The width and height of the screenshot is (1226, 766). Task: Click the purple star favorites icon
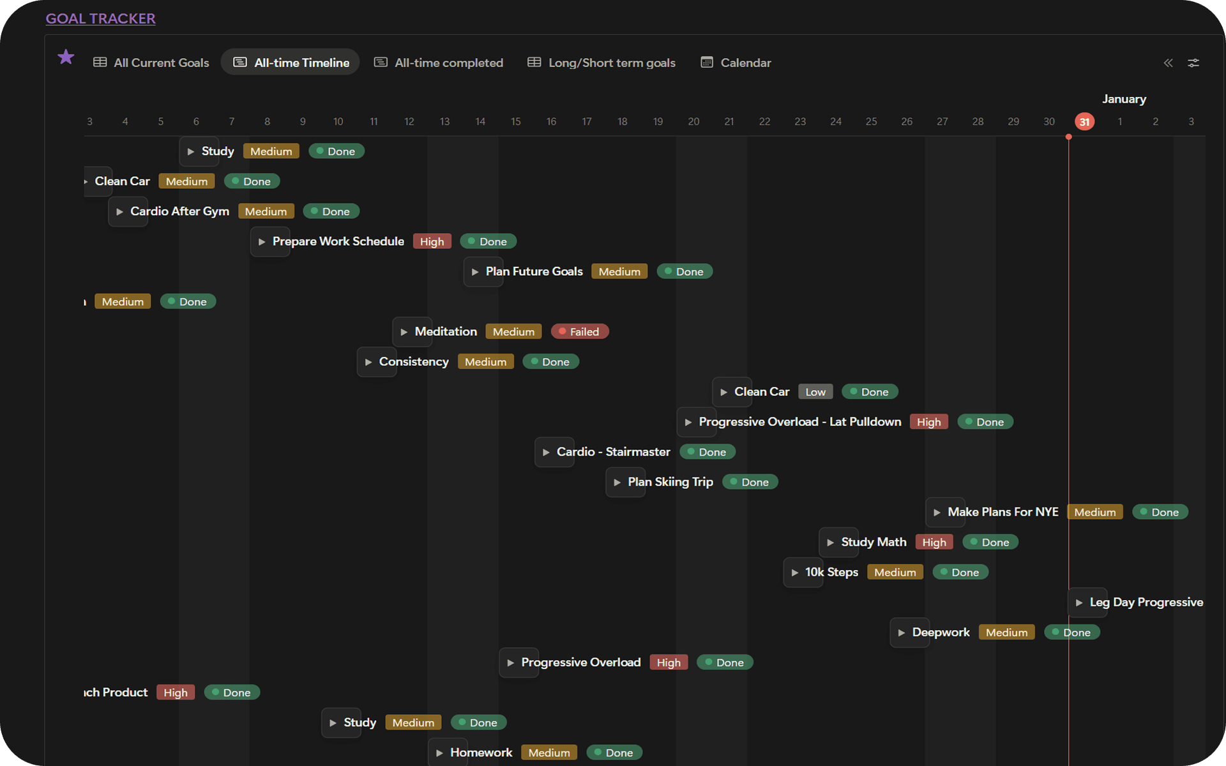click(66, 57)
